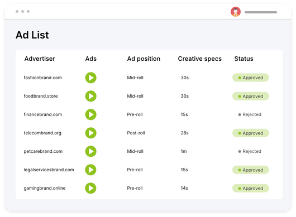Click the Ads column header
296x217 pixels.
(91, 59)
